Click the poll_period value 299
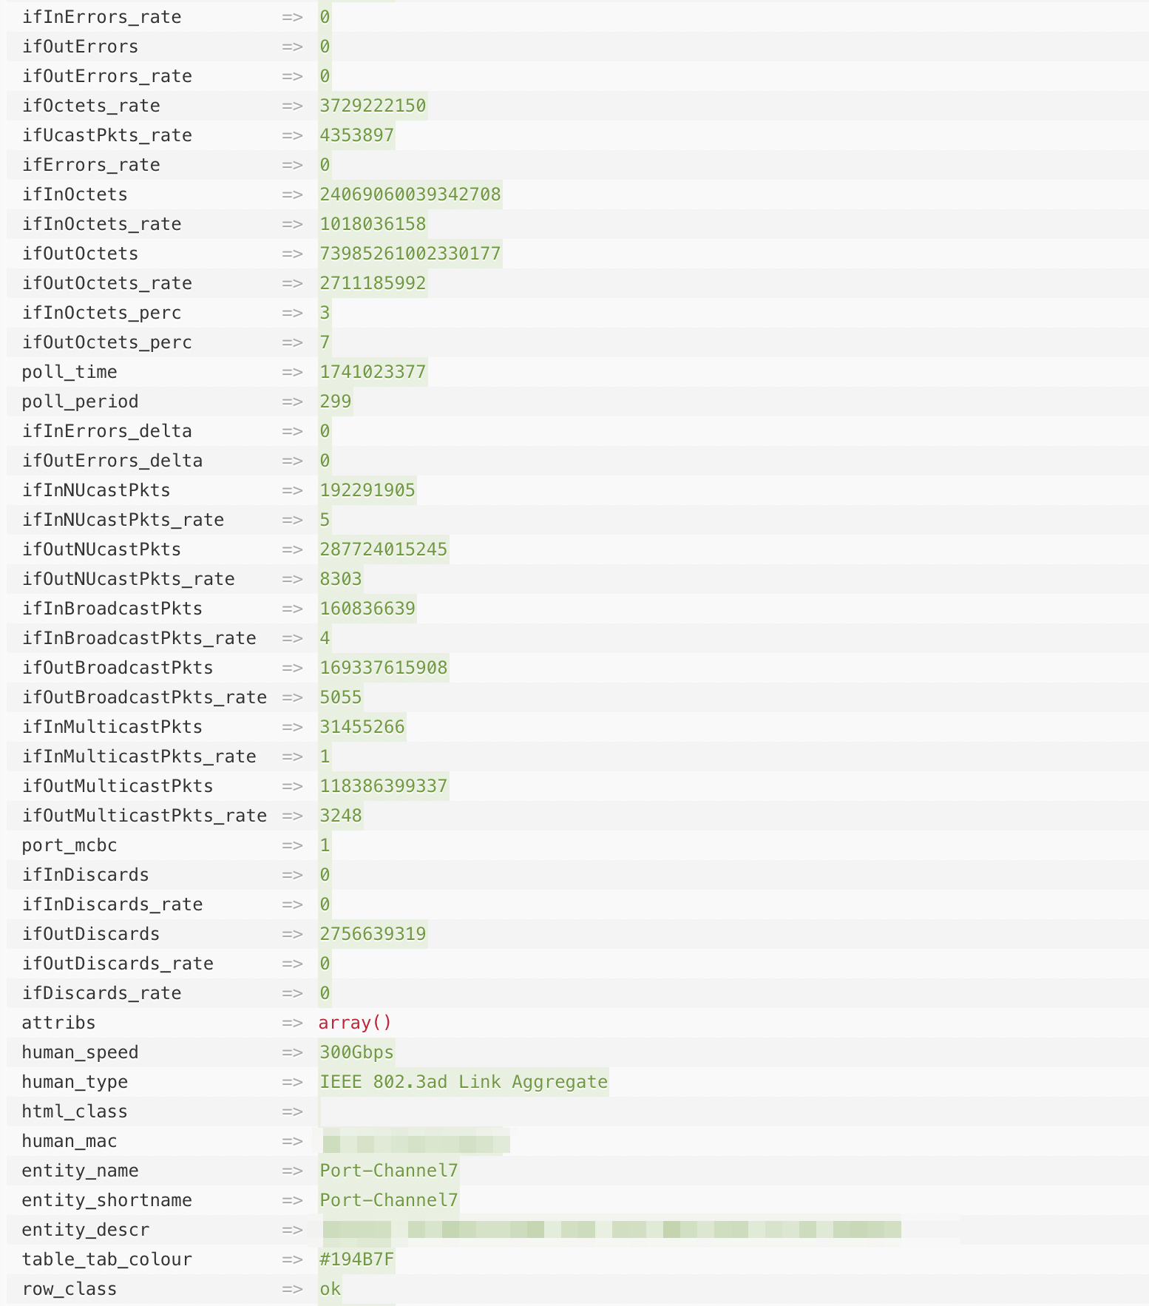This screenshot has height=1306, width=1149. (335, 402)
